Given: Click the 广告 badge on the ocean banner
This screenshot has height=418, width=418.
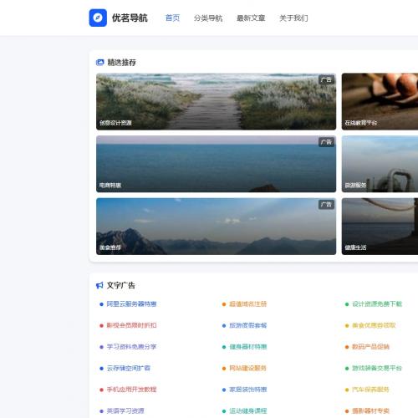Looking at the screenshot, I should (x=326, y=142).
